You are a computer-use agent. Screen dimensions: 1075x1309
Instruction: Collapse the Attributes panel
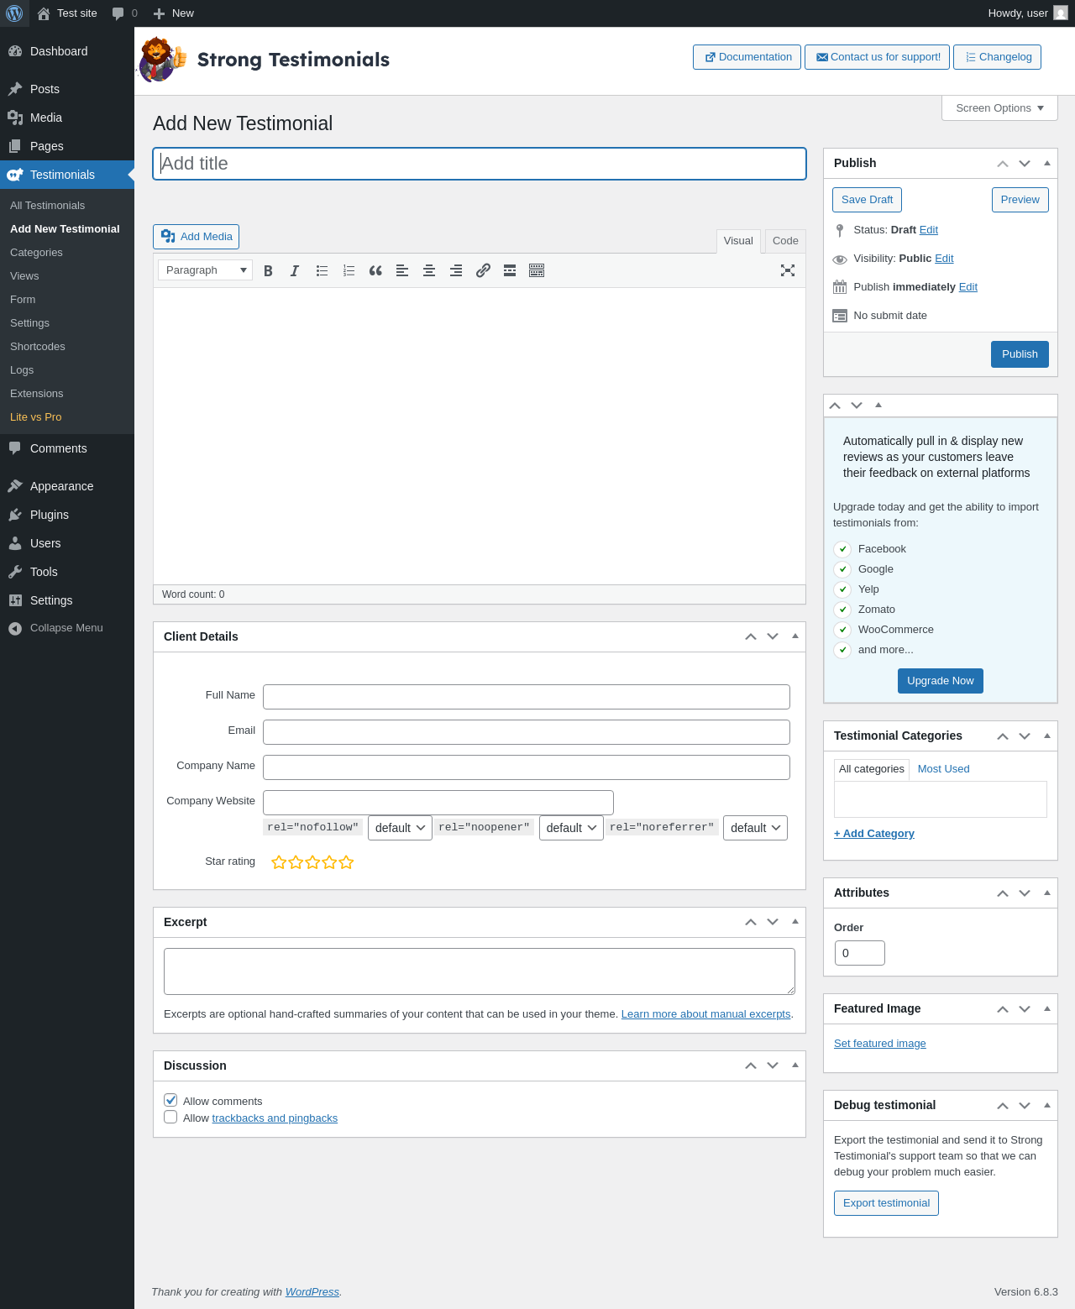1047,893
